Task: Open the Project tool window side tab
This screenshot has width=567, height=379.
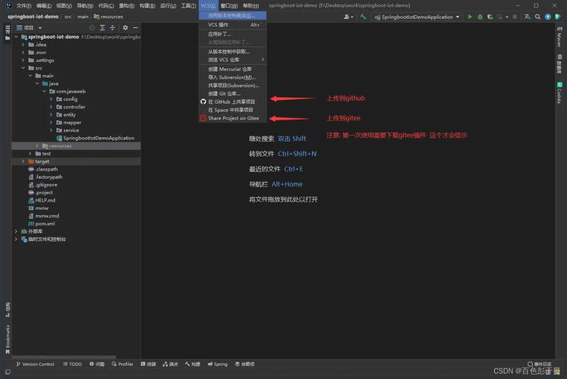Action: (8, 33)
